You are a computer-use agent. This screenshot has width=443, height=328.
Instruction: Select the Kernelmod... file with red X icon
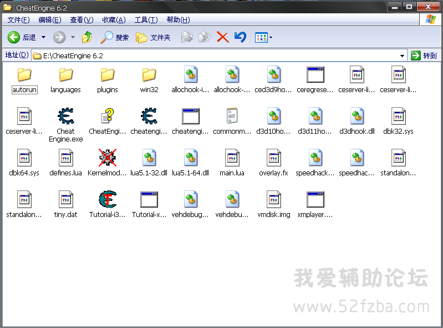108,163
